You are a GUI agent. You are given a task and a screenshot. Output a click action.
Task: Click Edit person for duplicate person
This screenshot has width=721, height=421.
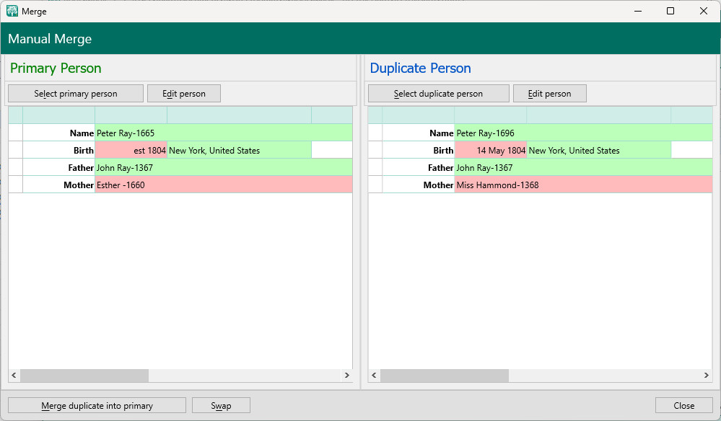[549, 94]
